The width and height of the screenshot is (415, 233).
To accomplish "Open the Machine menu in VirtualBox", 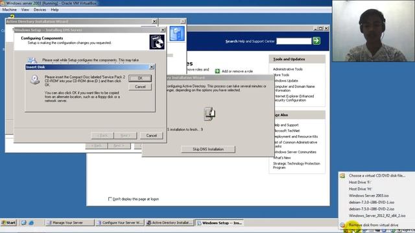I will [9, 10].
